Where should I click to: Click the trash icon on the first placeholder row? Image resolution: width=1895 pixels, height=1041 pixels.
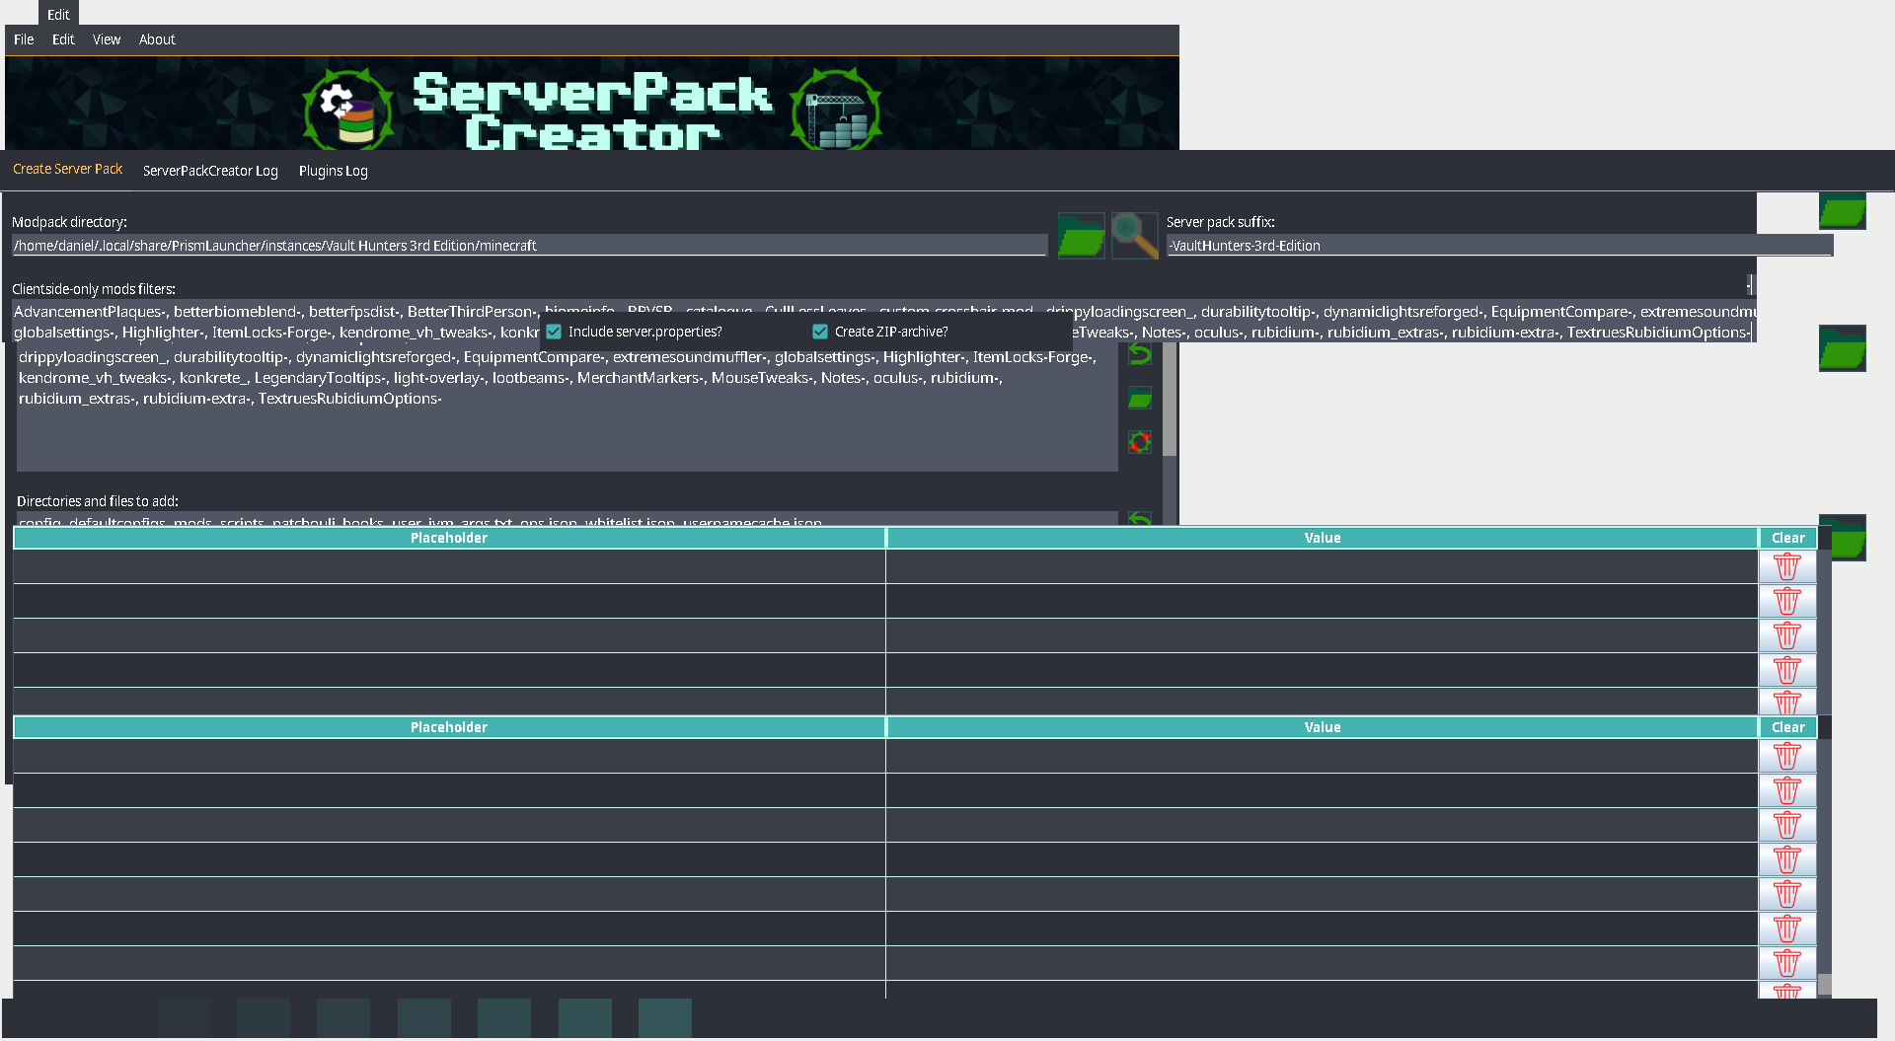pyautogui.click(x=1786, y=565)
